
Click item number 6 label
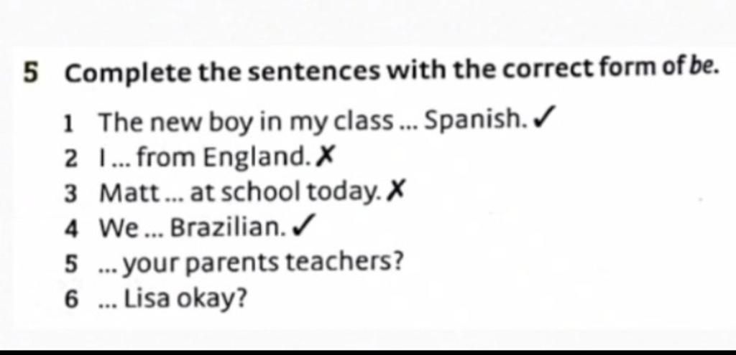70,300
